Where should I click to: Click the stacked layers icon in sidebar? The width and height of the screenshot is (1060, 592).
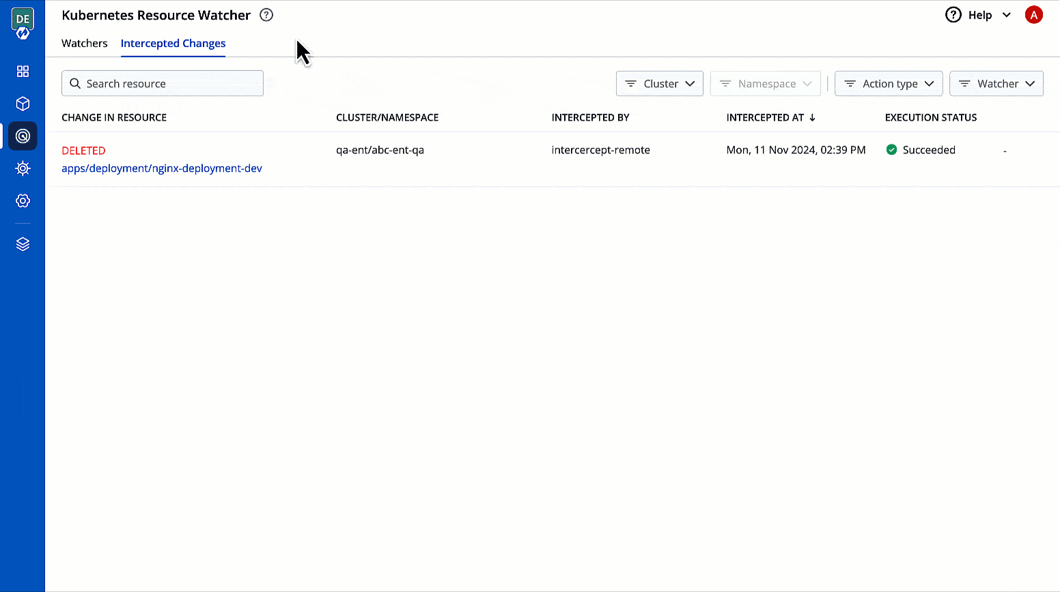(23, 244)
